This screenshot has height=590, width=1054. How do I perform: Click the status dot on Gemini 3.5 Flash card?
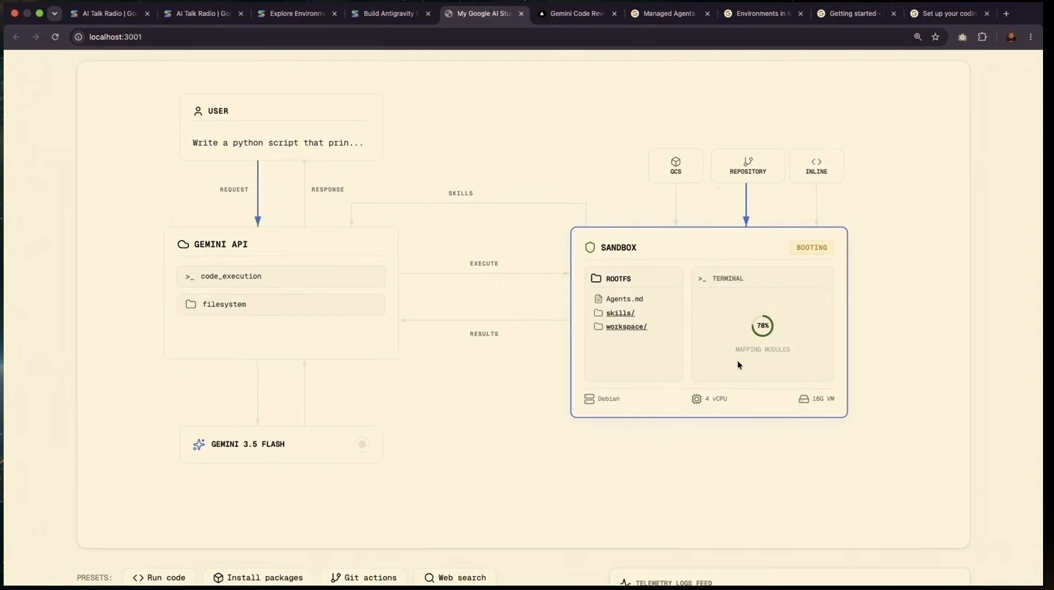click(x=362, y=444)
